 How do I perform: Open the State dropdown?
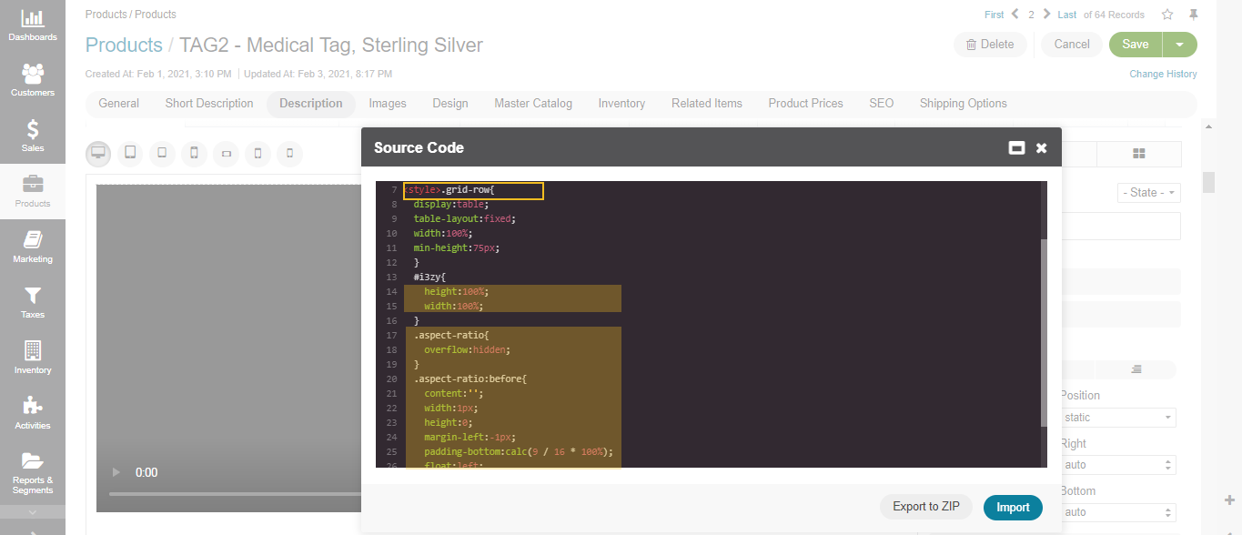tap(1148, 193)
